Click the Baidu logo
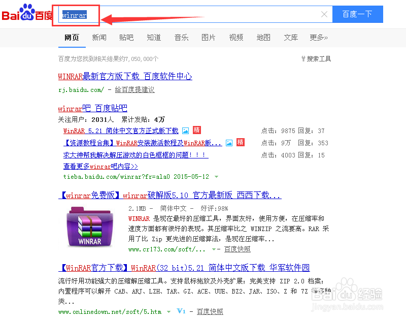 tap(27, 13)
